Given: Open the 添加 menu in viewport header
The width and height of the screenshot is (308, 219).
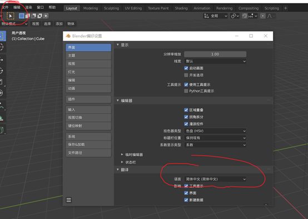Looking at the screenshot, I should pyautogui.click(x=59, y=24).
